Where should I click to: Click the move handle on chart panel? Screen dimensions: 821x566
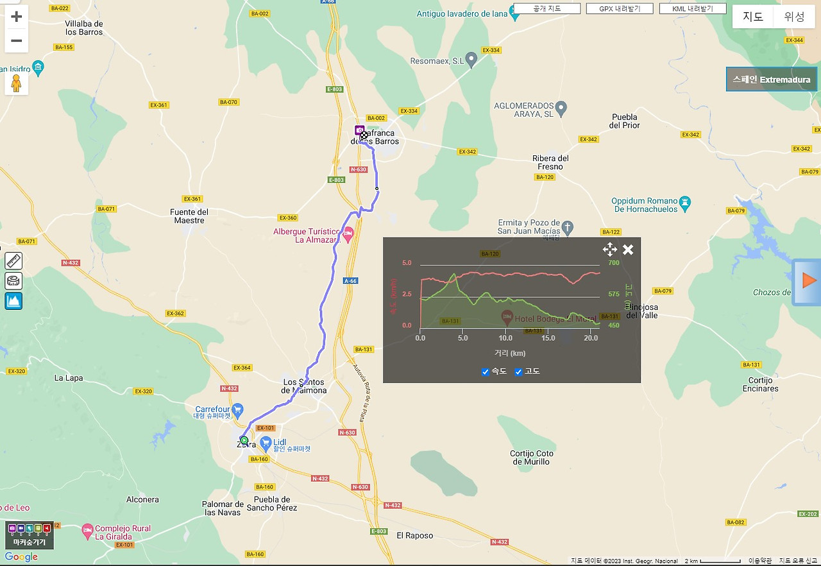[x=609, y=250]
